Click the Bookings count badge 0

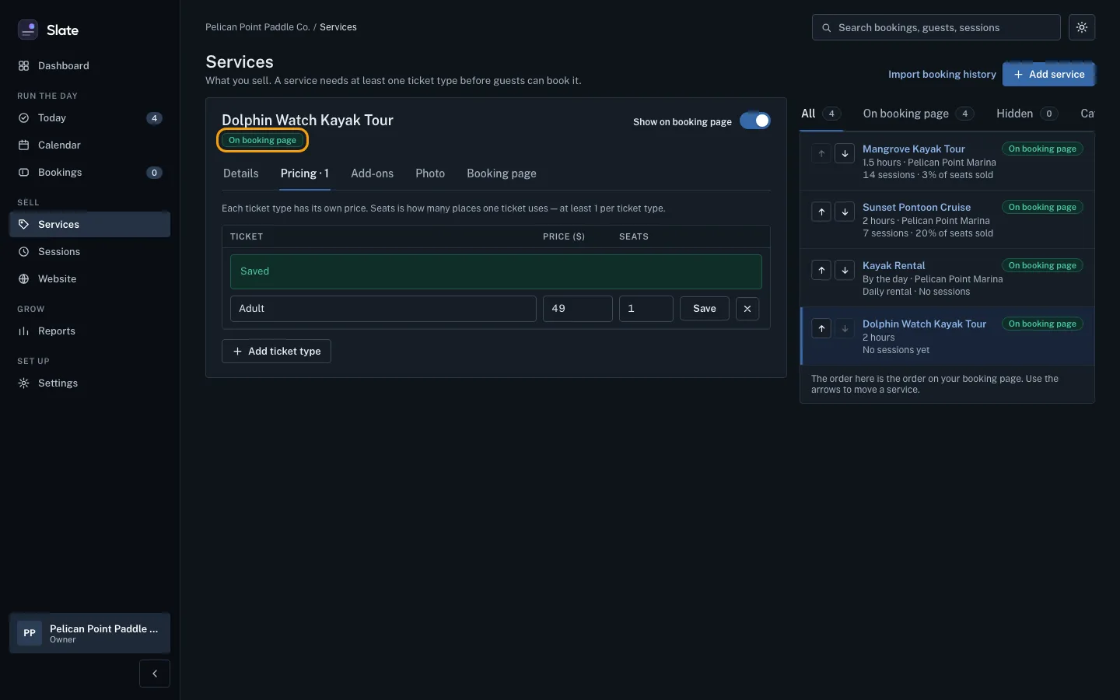(154, 173)
